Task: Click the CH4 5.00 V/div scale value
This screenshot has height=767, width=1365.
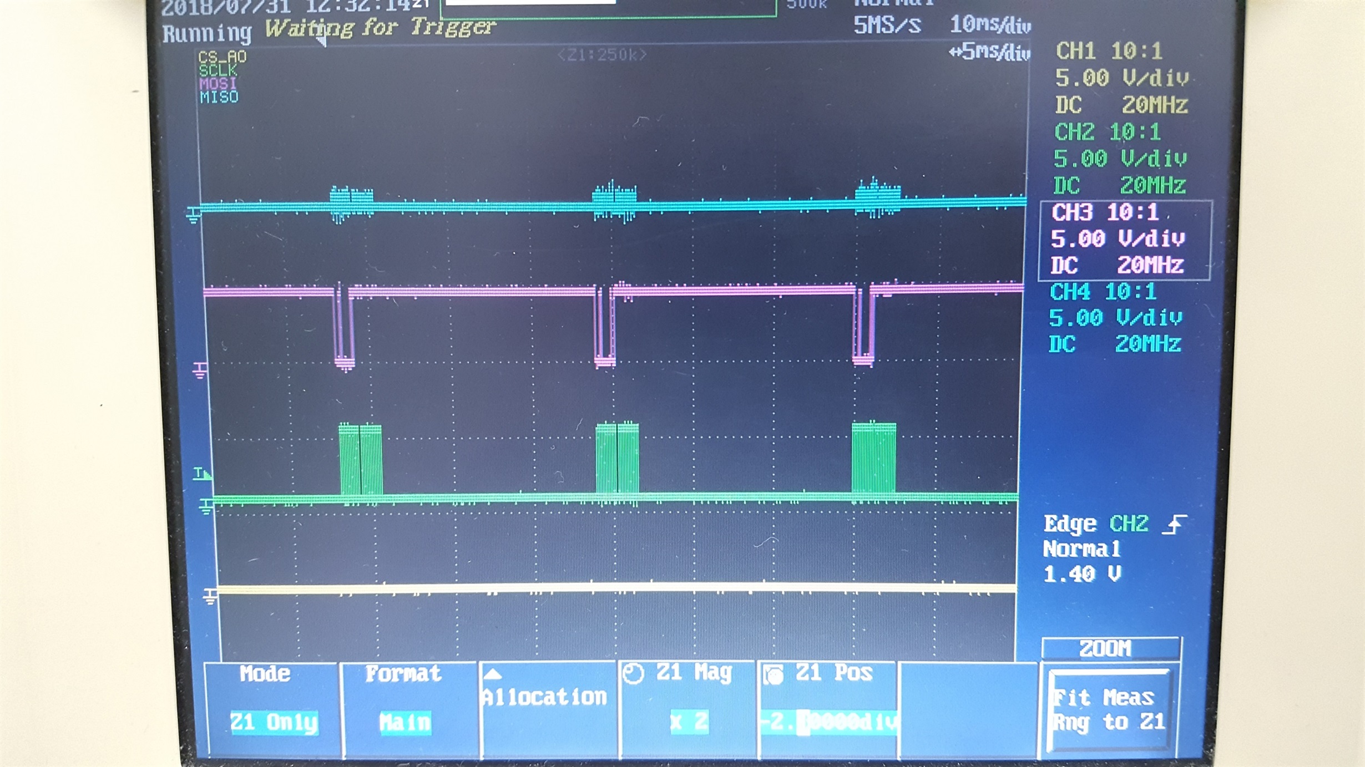Action: pyautogui.click(x=1115, y=318)
